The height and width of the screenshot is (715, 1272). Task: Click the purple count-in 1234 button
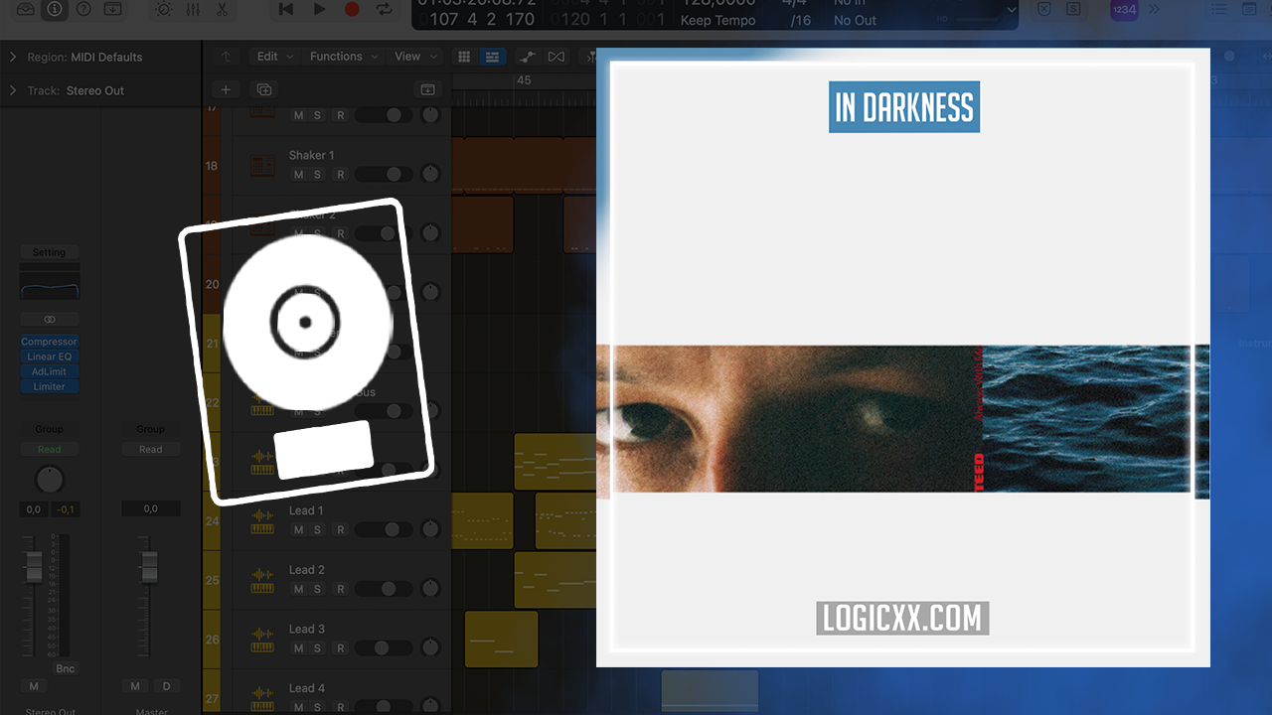(1124, 9)
